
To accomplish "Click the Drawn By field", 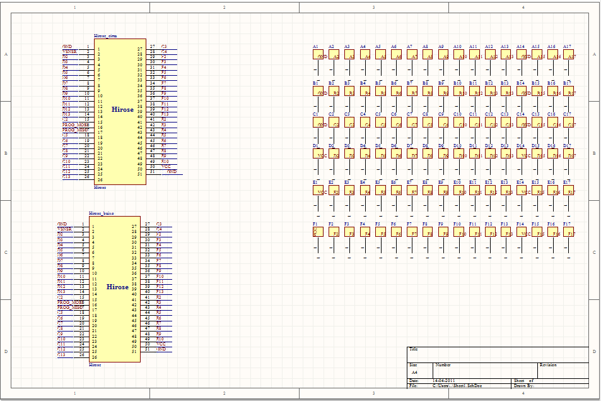I will click(x=523, y=385).
